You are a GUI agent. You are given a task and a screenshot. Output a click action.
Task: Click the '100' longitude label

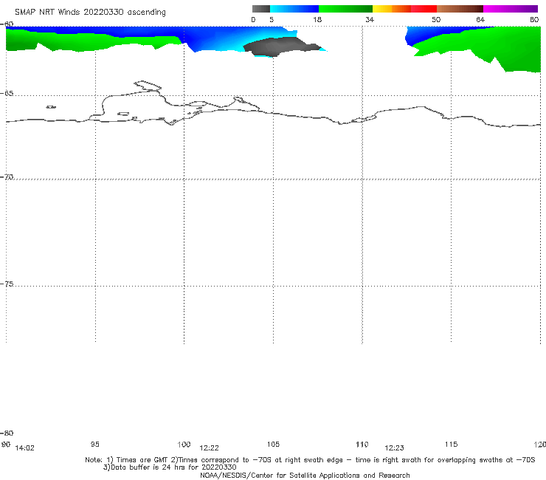(x=184, y=444)
